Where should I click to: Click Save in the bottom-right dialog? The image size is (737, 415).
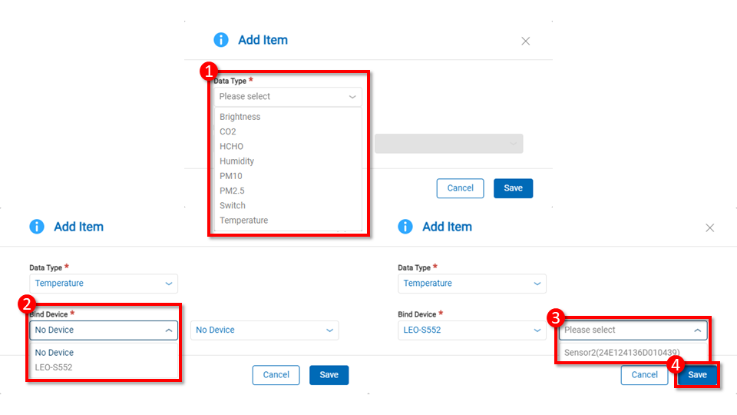click(697, 375)
